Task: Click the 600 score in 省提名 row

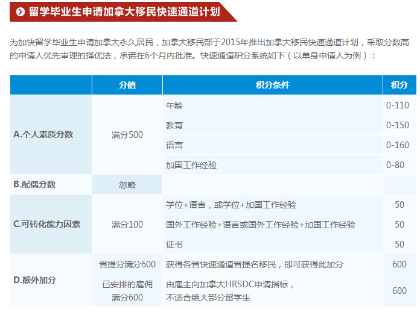Action: 399,264
